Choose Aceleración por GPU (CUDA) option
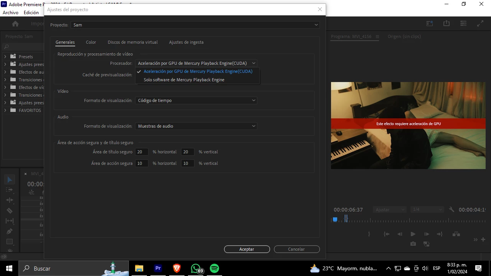The image size is (491, 276). 198,71
